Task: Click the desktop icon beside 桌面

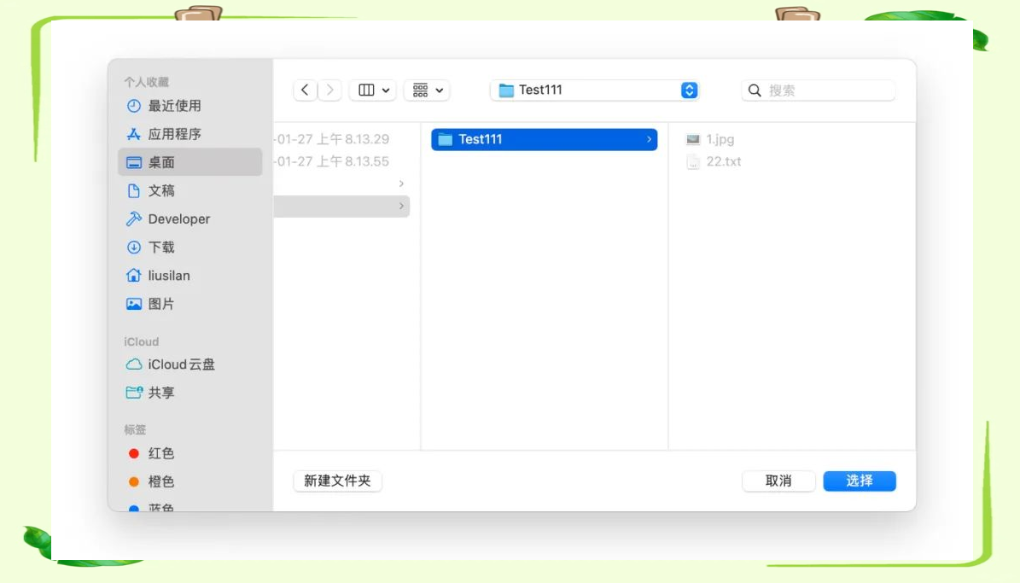Action: 133,162
